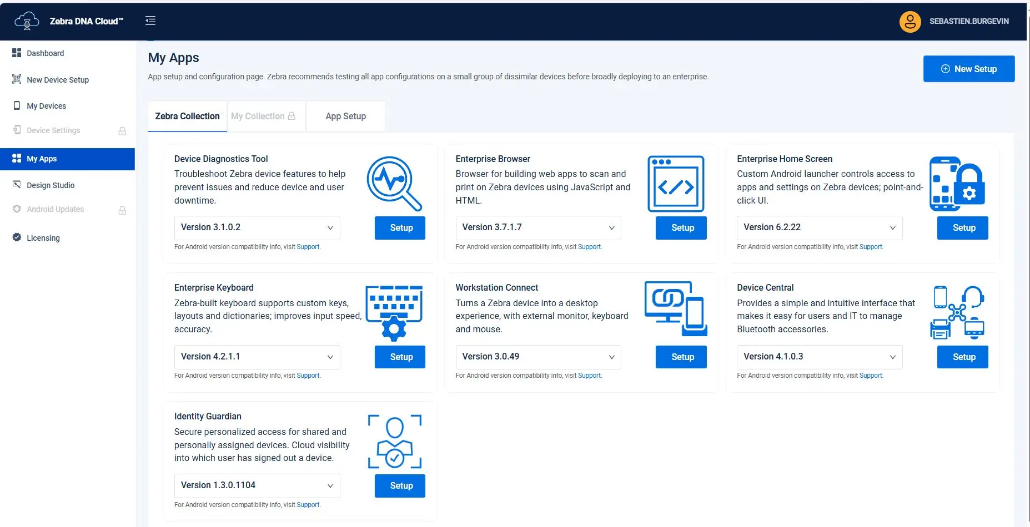The width and height of the screenshot is (1030, 527).
Task: Click the SEBASTIEN.BURGEVIN username
Action: coord(969,21)
